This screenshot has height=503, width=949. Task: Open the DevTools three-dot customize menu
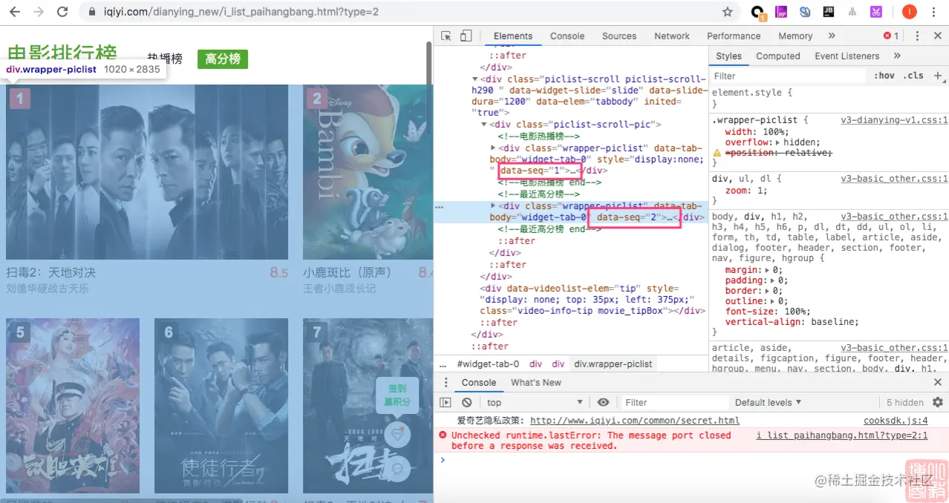917,36
